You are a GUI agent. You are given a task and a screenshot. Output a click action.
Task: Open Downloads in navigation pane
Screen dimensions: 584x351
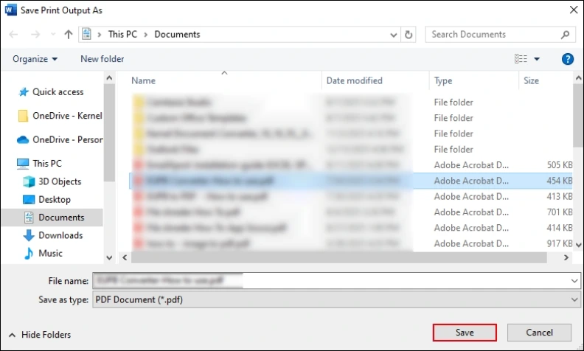pyautogui.click(x=60, y=235)
